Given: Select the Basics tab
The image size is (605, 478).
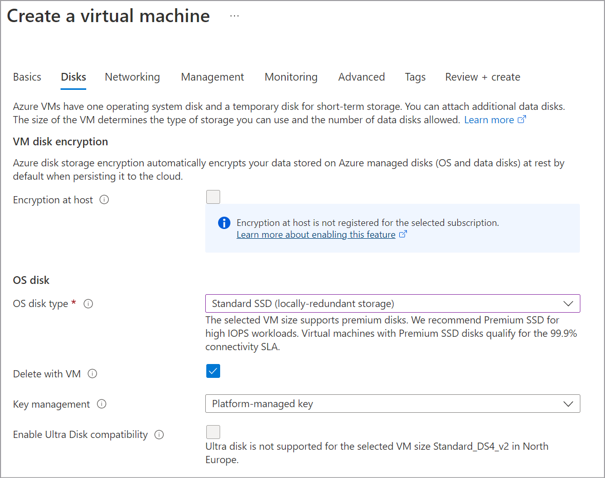Looking at the screenshot, I should click(27, 77).
